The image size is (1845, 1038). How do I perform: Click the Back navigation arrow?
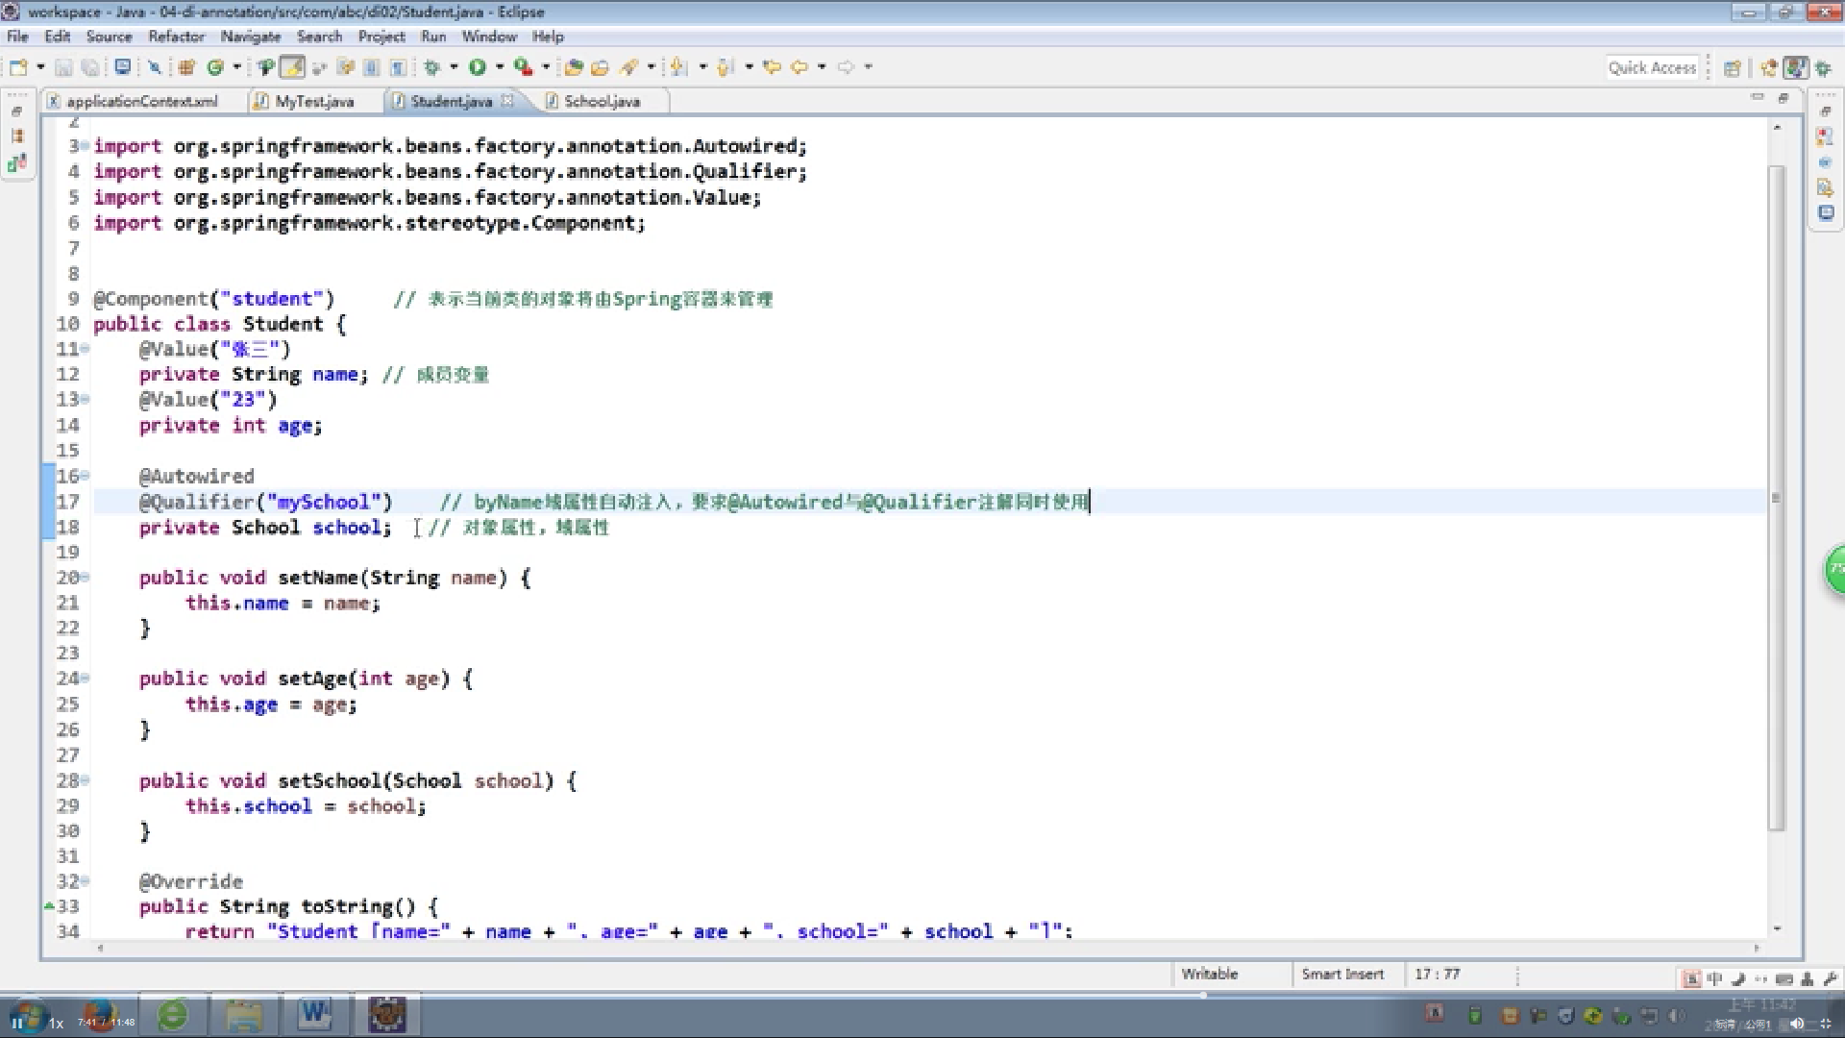pos(799,67)
